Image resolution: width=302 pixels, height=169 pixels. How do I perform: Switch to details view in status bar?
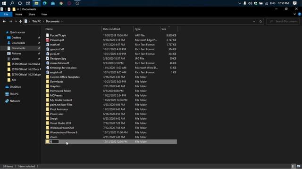pos(293,166)
